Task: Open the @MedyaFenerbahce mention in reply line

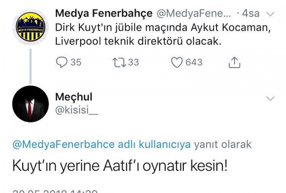Action: pyautogui.click(x=56, y=144)
